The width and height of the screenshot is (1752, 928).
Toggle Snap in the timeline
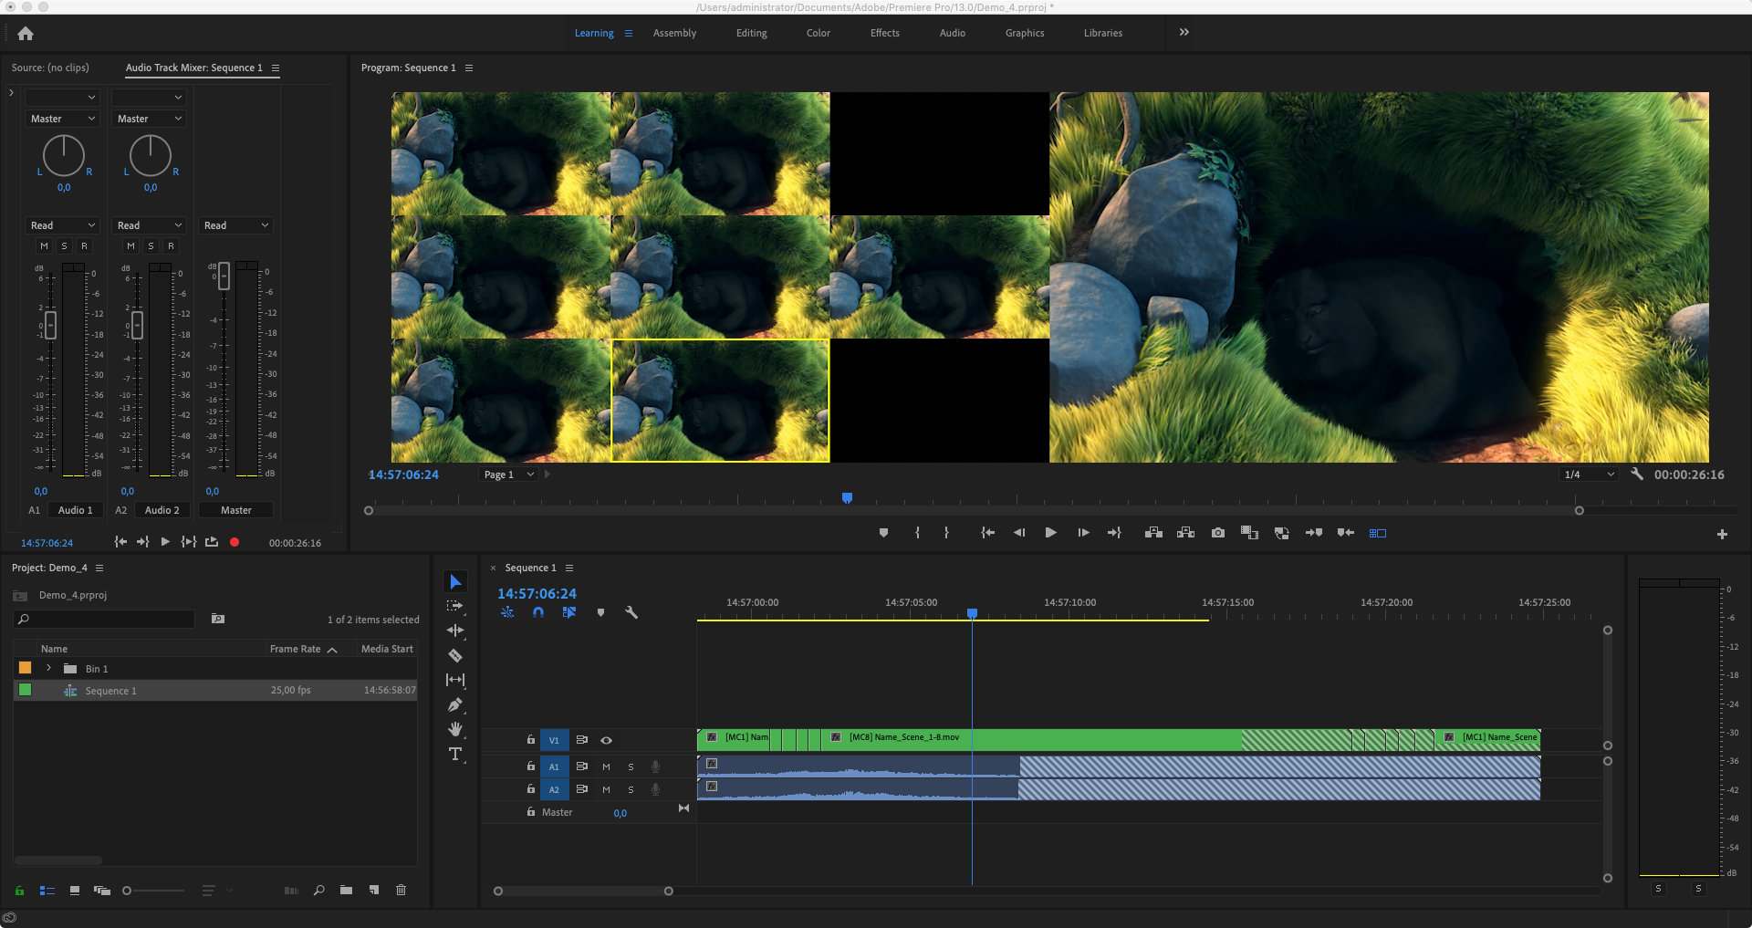click(x=538, y=612)
